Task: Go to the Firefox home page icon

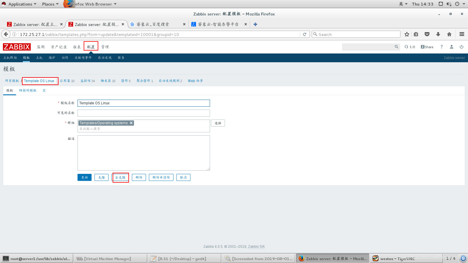Action: [x=449, y=34]
